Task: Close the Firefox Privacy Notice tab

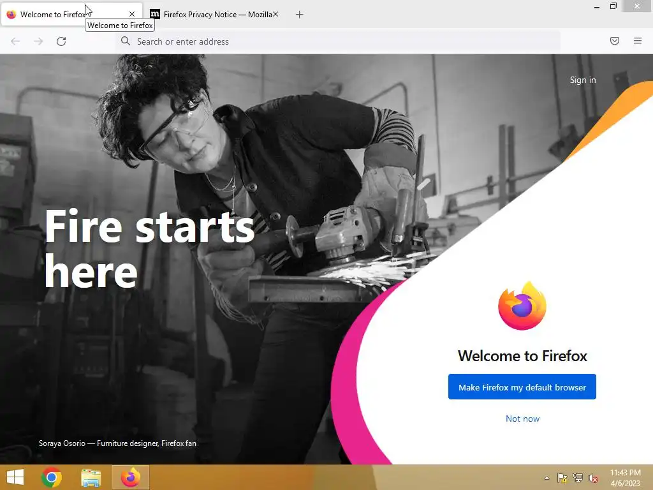Action: tap(275, 14)
